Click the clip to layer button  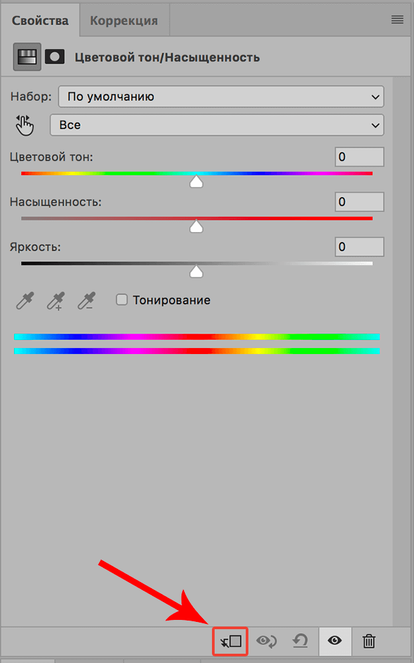click(231, 641)
